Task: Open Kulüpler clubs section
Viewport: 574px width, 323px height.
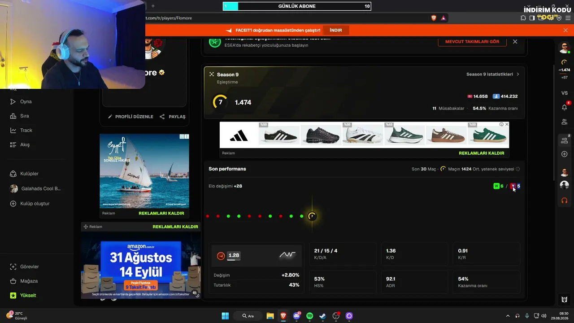Action: coord(24,174)
